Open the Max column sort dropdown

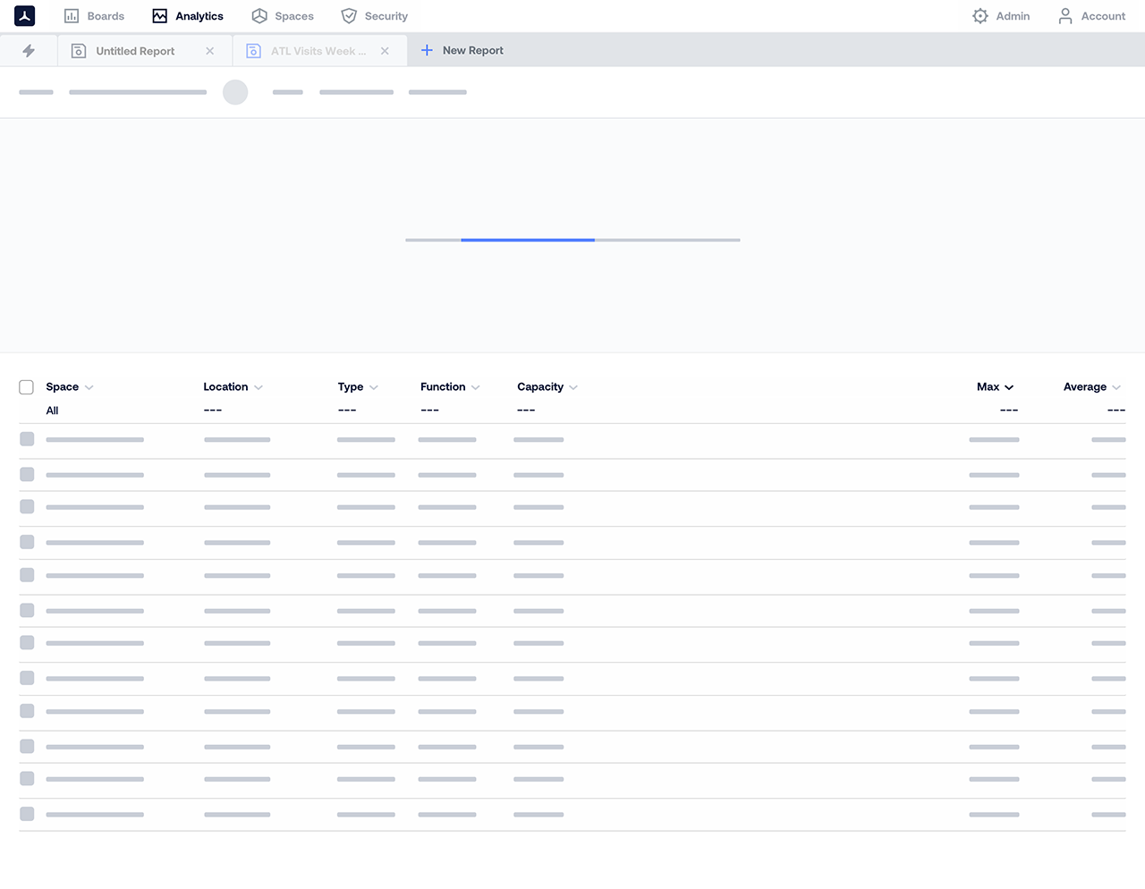[x=1009, y=387]
